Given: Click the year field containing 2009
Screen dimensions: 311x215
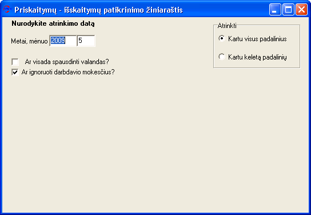Looking at the screenshot, I should coord(63,41).
